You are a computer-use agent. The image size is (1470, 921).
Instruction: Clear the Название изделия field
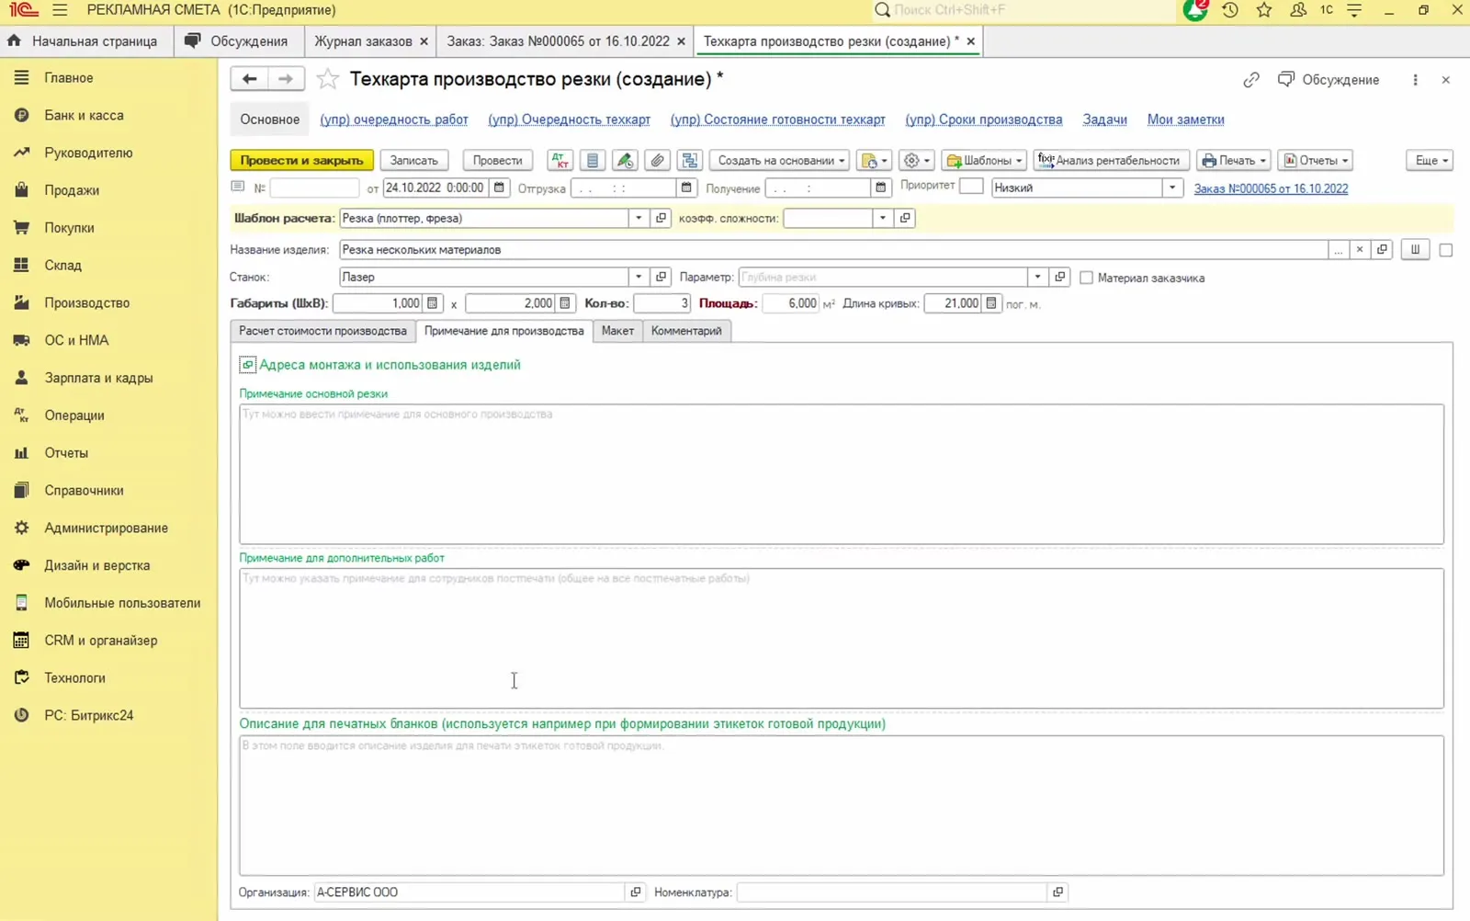tap(1360, 249)
